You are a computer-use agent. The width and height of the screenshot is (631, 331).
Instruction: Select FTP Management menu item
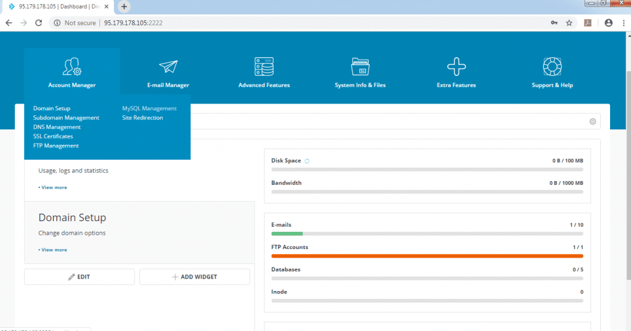click(x=56, y=145)
